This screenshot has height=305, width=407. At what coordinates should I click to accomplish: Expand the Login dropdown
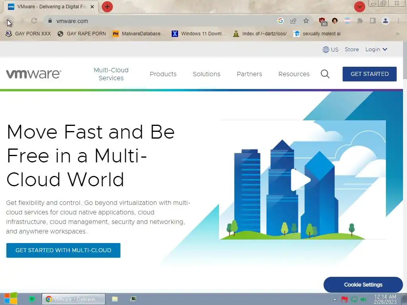click(376, 49)
